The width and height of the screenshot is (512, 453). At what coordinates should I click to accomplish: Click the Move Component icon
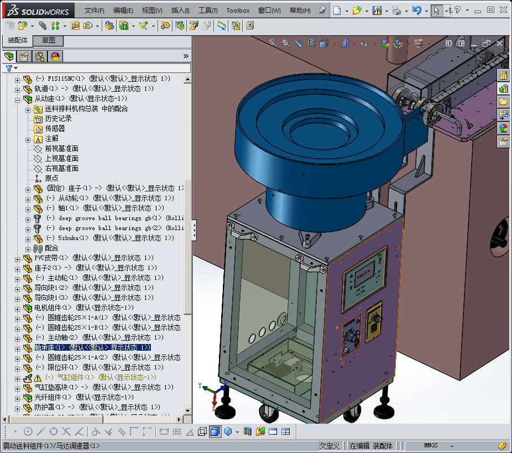click(88, 25)
